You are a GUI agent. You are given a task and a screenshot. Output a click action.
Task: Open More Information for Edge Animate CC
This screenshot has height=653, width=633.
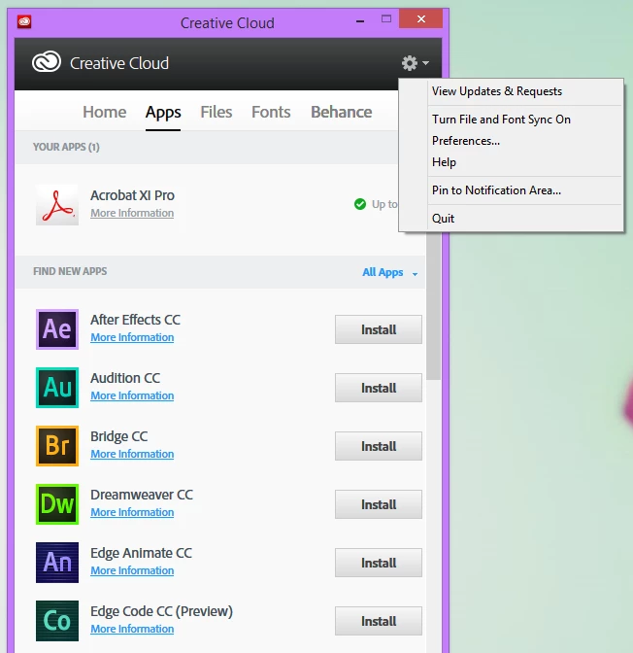(x=132, y=570)
